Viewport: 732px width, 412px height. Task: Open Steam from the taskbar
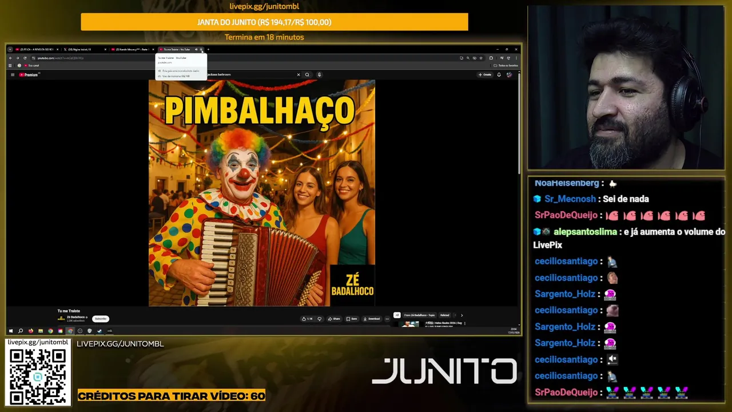tap(100, 331)
